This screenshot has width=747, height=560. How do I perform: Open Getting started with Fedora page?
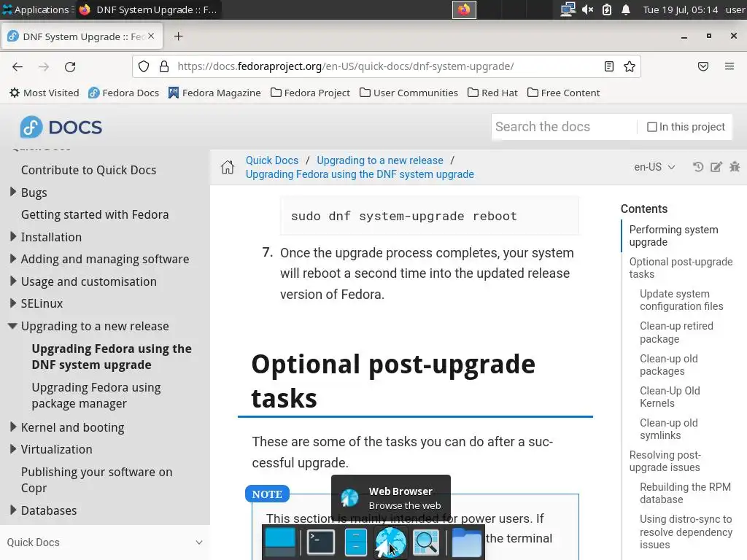95,214
